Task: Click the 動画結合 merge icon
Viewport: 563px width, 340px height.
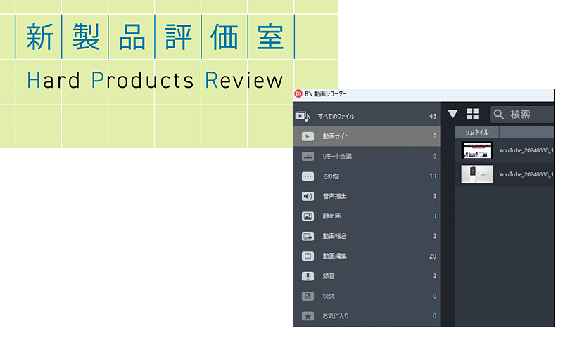Action: point(308,236)
